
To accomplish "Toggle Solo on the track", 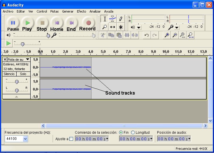I will tap(23, 74).
